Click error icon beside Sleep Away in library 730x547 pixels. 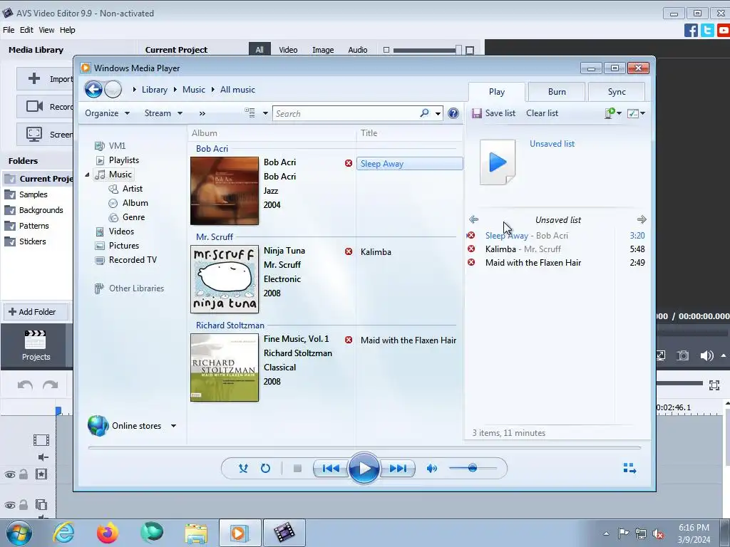pos(348,163)
